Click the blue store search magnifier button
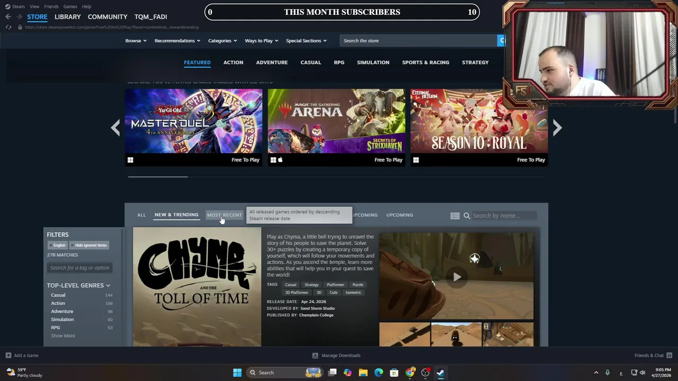678x381 pixels. tap(502, 40)
